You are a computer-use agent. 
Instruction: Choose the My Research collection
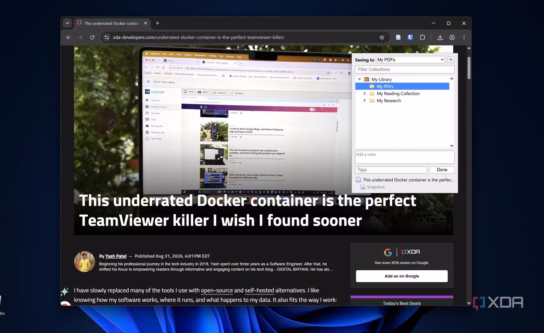click(x=389, y=101)
